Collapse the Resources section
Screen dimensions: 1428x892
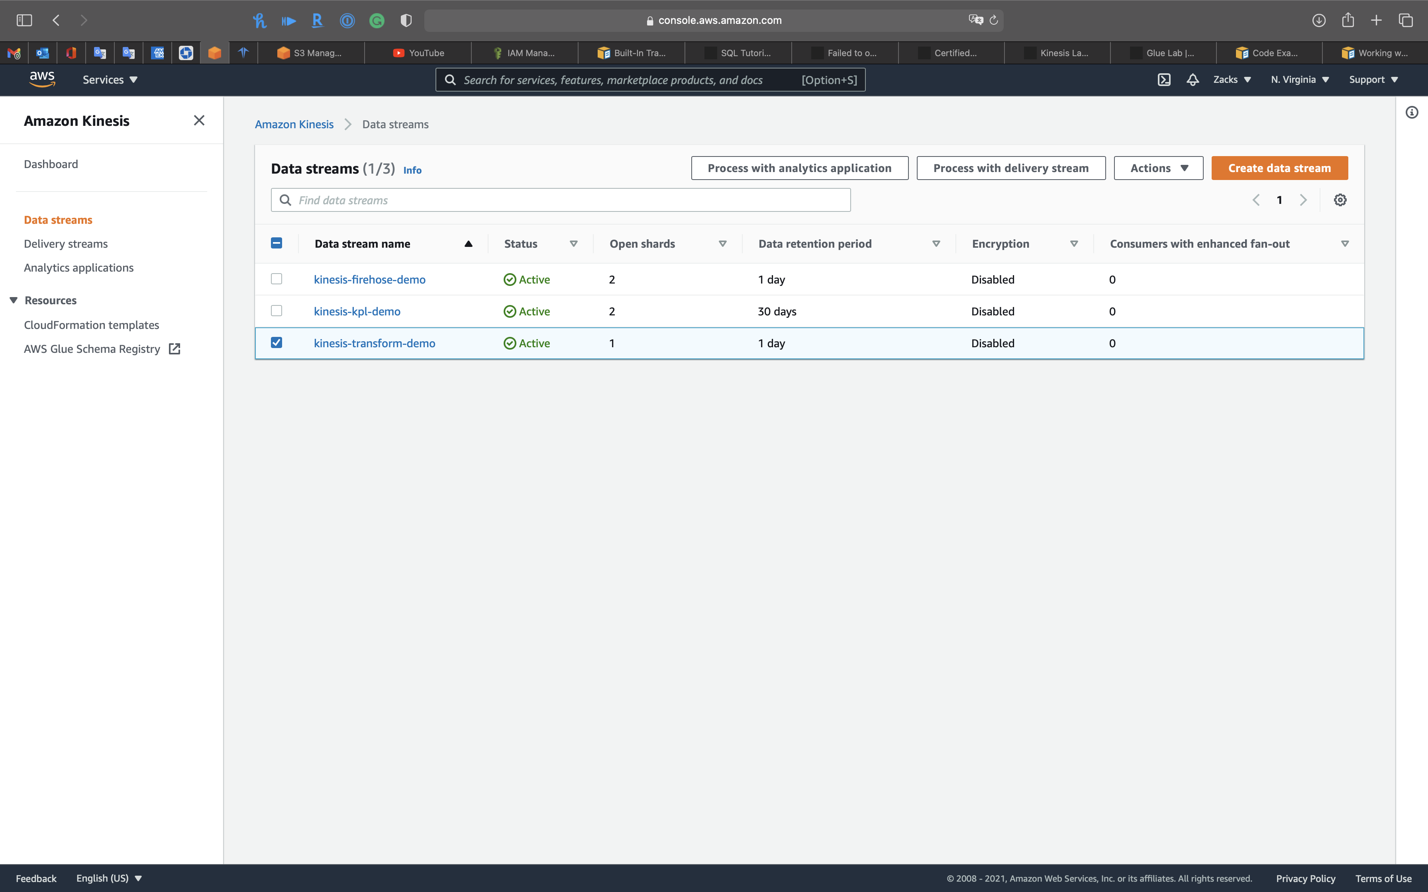[x=14, y=300]
